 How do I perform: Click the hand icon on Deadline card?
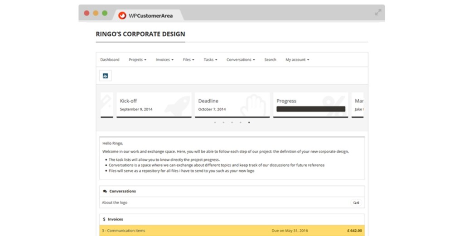tap(253, 106)
